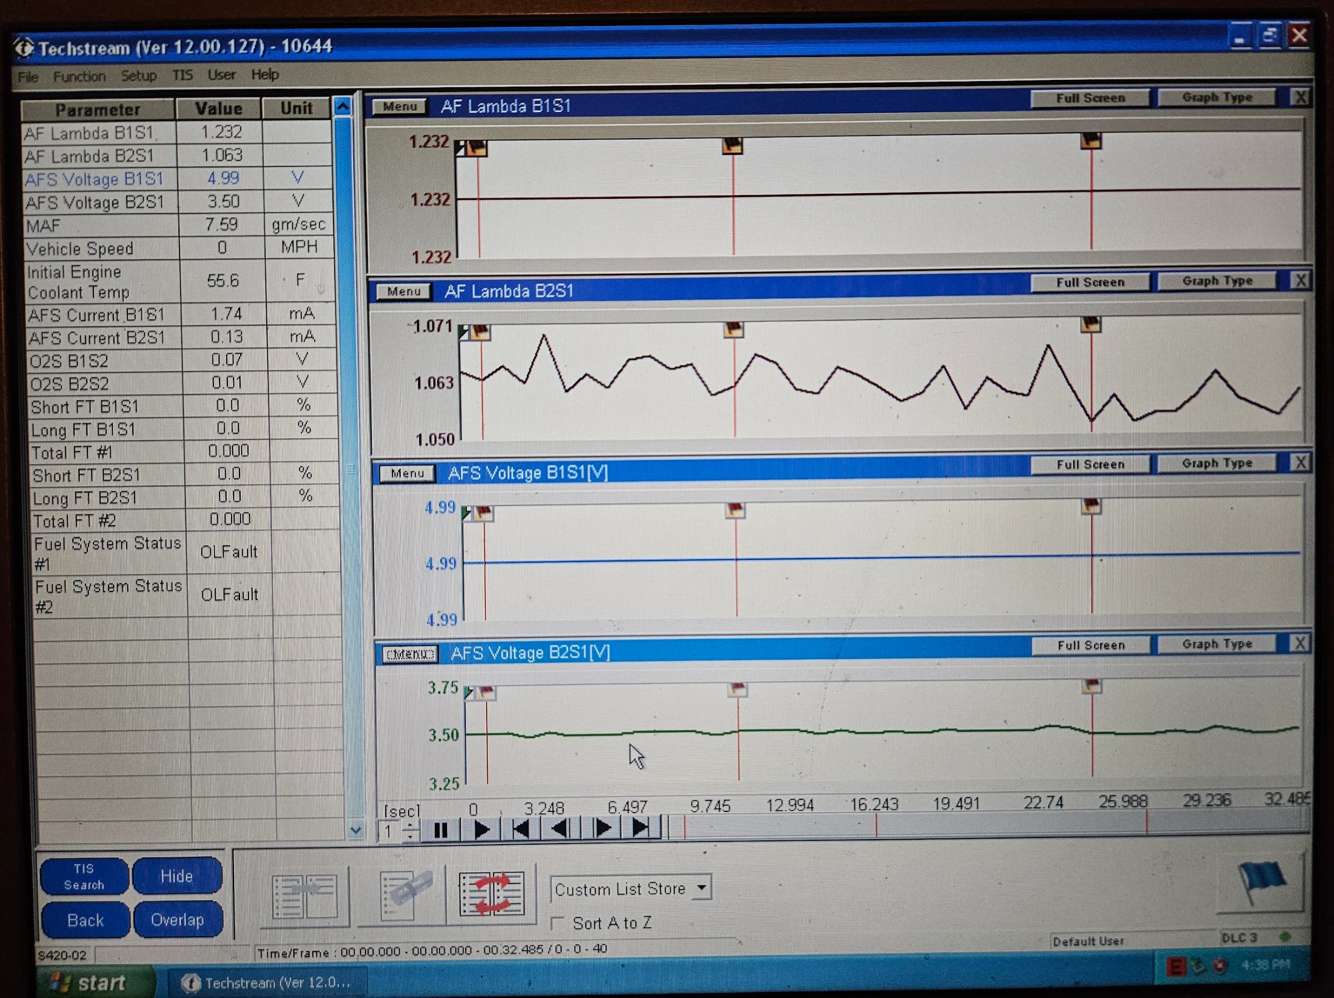The image size is (1334, 998).
Task: Toggle the Sort A to Z checkbox
Action: pos(557,923)
